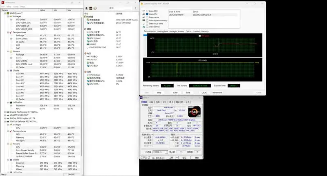Click the Ryzen Powers flame icon
Image resolution: width=327 pixels, height=176 pixels.
[x=11, y=51]
